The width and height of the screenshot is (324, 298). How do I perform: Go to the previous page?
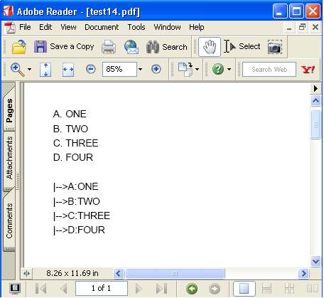[63, 289]
